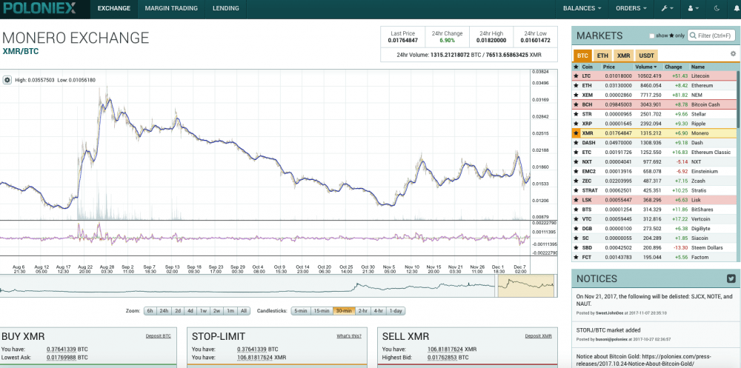Viewport: 741px width, 368px height.
Task: Open the Twitter icon in Notices
Action: click(x=731, y=278)
